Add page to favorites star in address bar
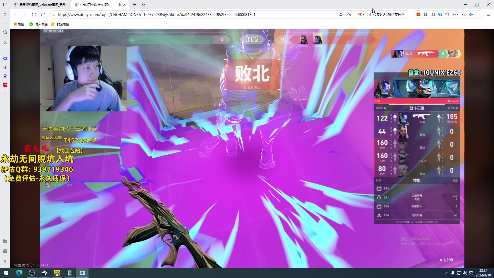The image size is (494, 278). [349, 14]
